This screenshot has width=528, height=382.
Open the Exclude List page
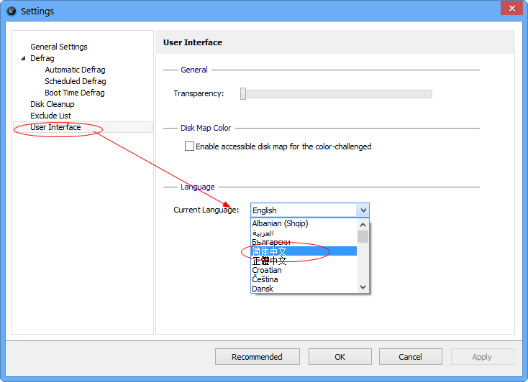pos(50,116)
